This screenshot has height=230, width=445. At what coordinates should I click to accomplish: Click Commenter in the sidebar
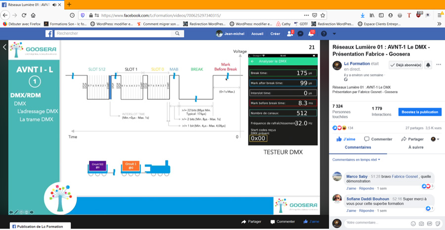coord(378,139)
